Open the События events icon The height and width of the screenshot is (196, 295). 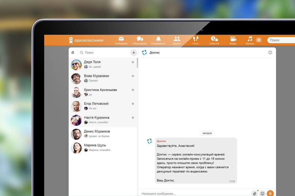click(214, 39)
